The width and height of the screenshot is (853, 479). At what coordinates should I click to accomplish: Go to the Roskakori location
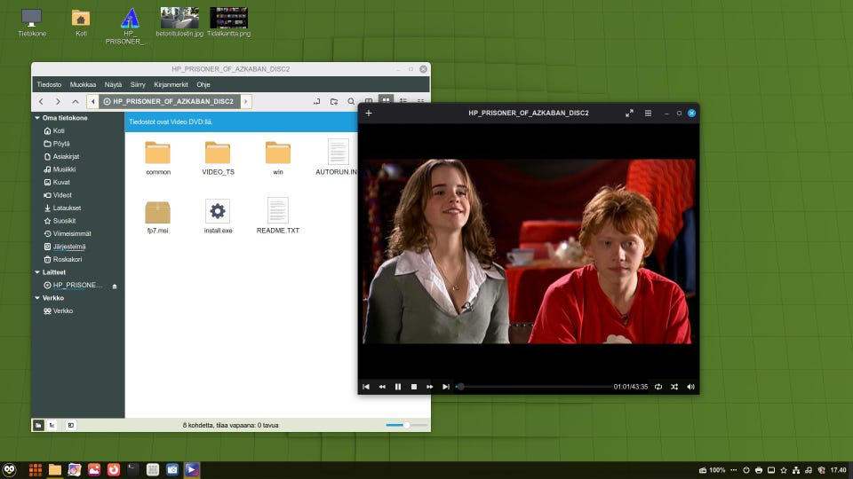coord(68,259)
